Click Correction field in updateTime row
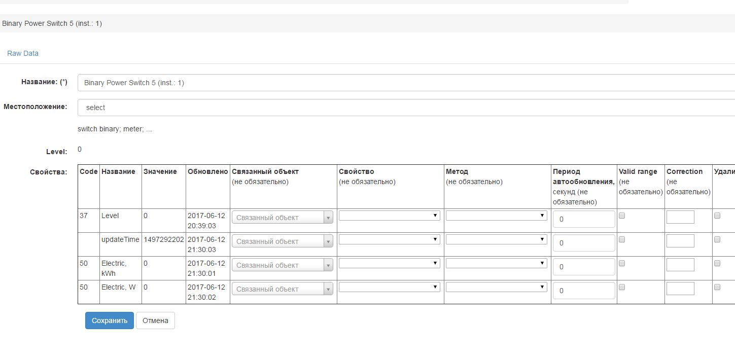This screenshot has width=735, height=356. click(x=680, y=241)
